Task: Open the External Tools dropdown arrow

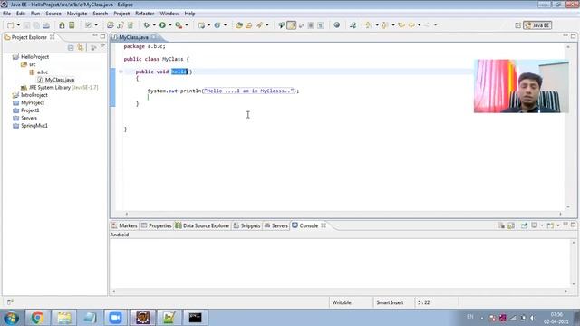Action: click(x=186, y=25)
